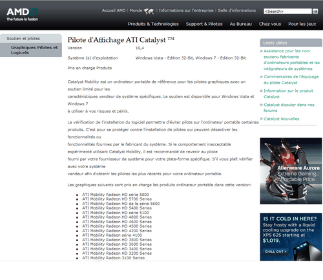This screenshot has width=323, height=280.
Task: Open the Salle d'informations link
Action: [x=236, y=10]
